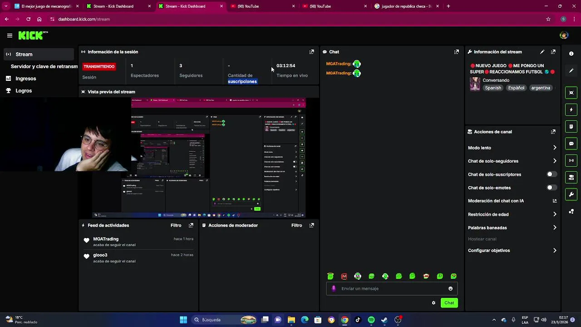This screenshot has width=581, height=327.
Task: Open Filtro in Acciones de moderador
Action: (296, 225)
